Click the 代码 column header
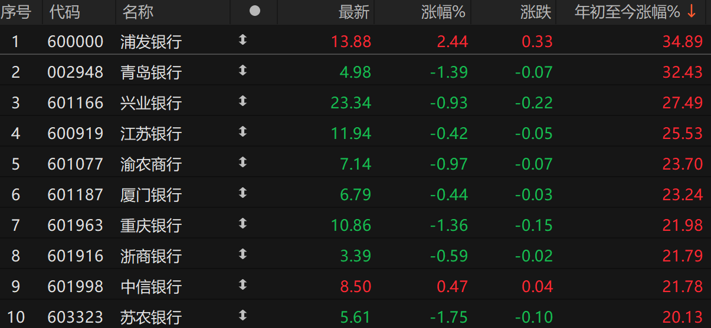Viewport: 711px width, 328px height. [x=65, y=12]
